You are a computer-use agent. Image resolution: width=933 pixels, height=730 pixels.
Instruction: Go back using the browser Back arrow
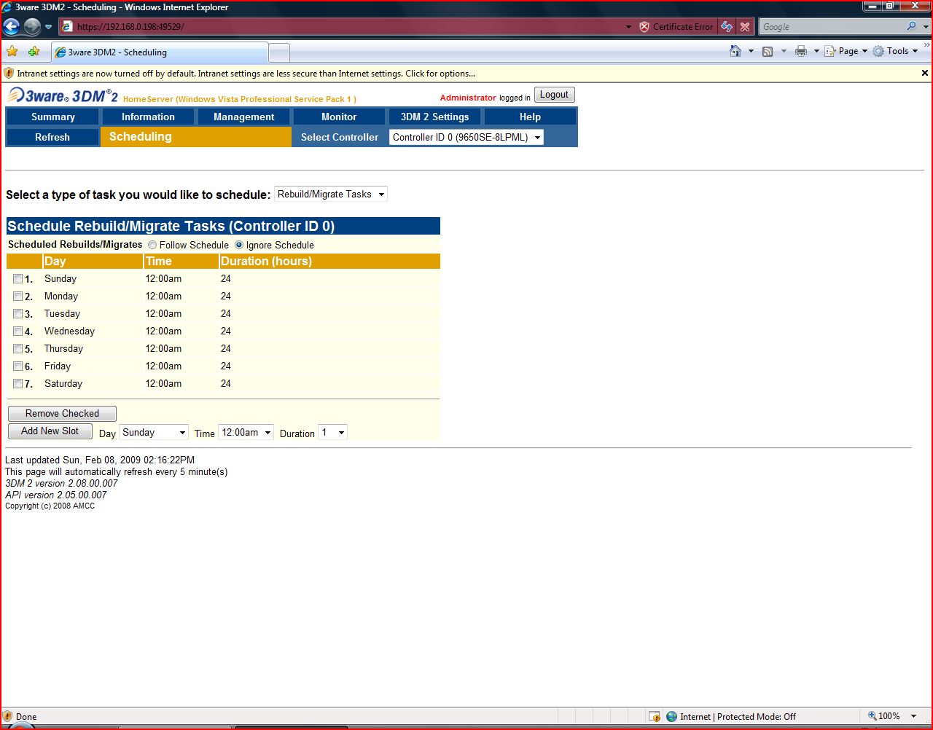[12, 27]
